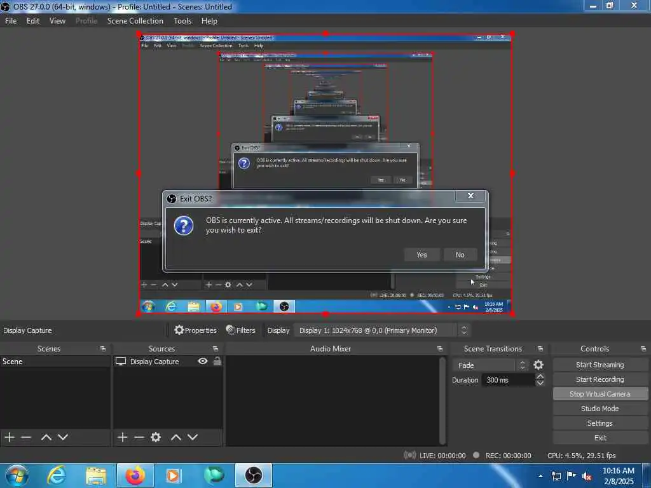The width and height of the screenshot is (651, 488).
Task: Toggle the Display Capture lock icon
Action: (x=217, y=361)
